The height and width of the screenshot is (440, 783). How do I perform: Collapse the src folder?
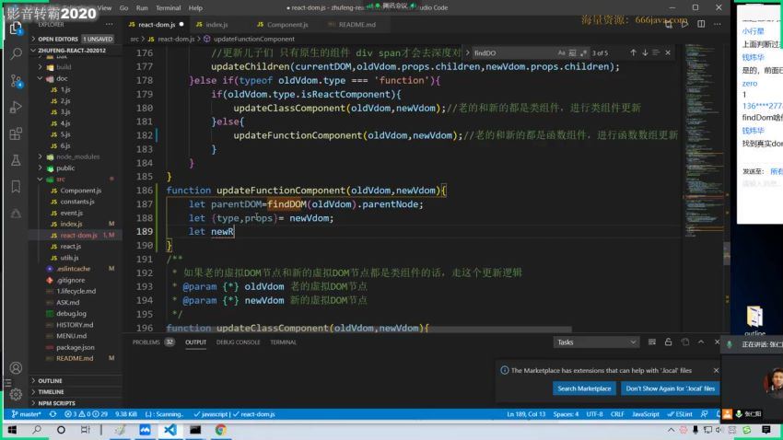coord(61,179)
